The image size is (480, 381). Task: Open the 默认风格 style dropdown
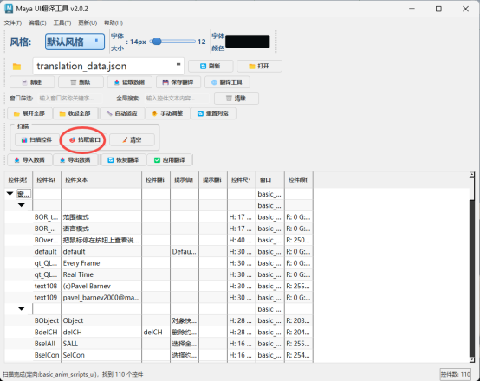tap(75, 42)
